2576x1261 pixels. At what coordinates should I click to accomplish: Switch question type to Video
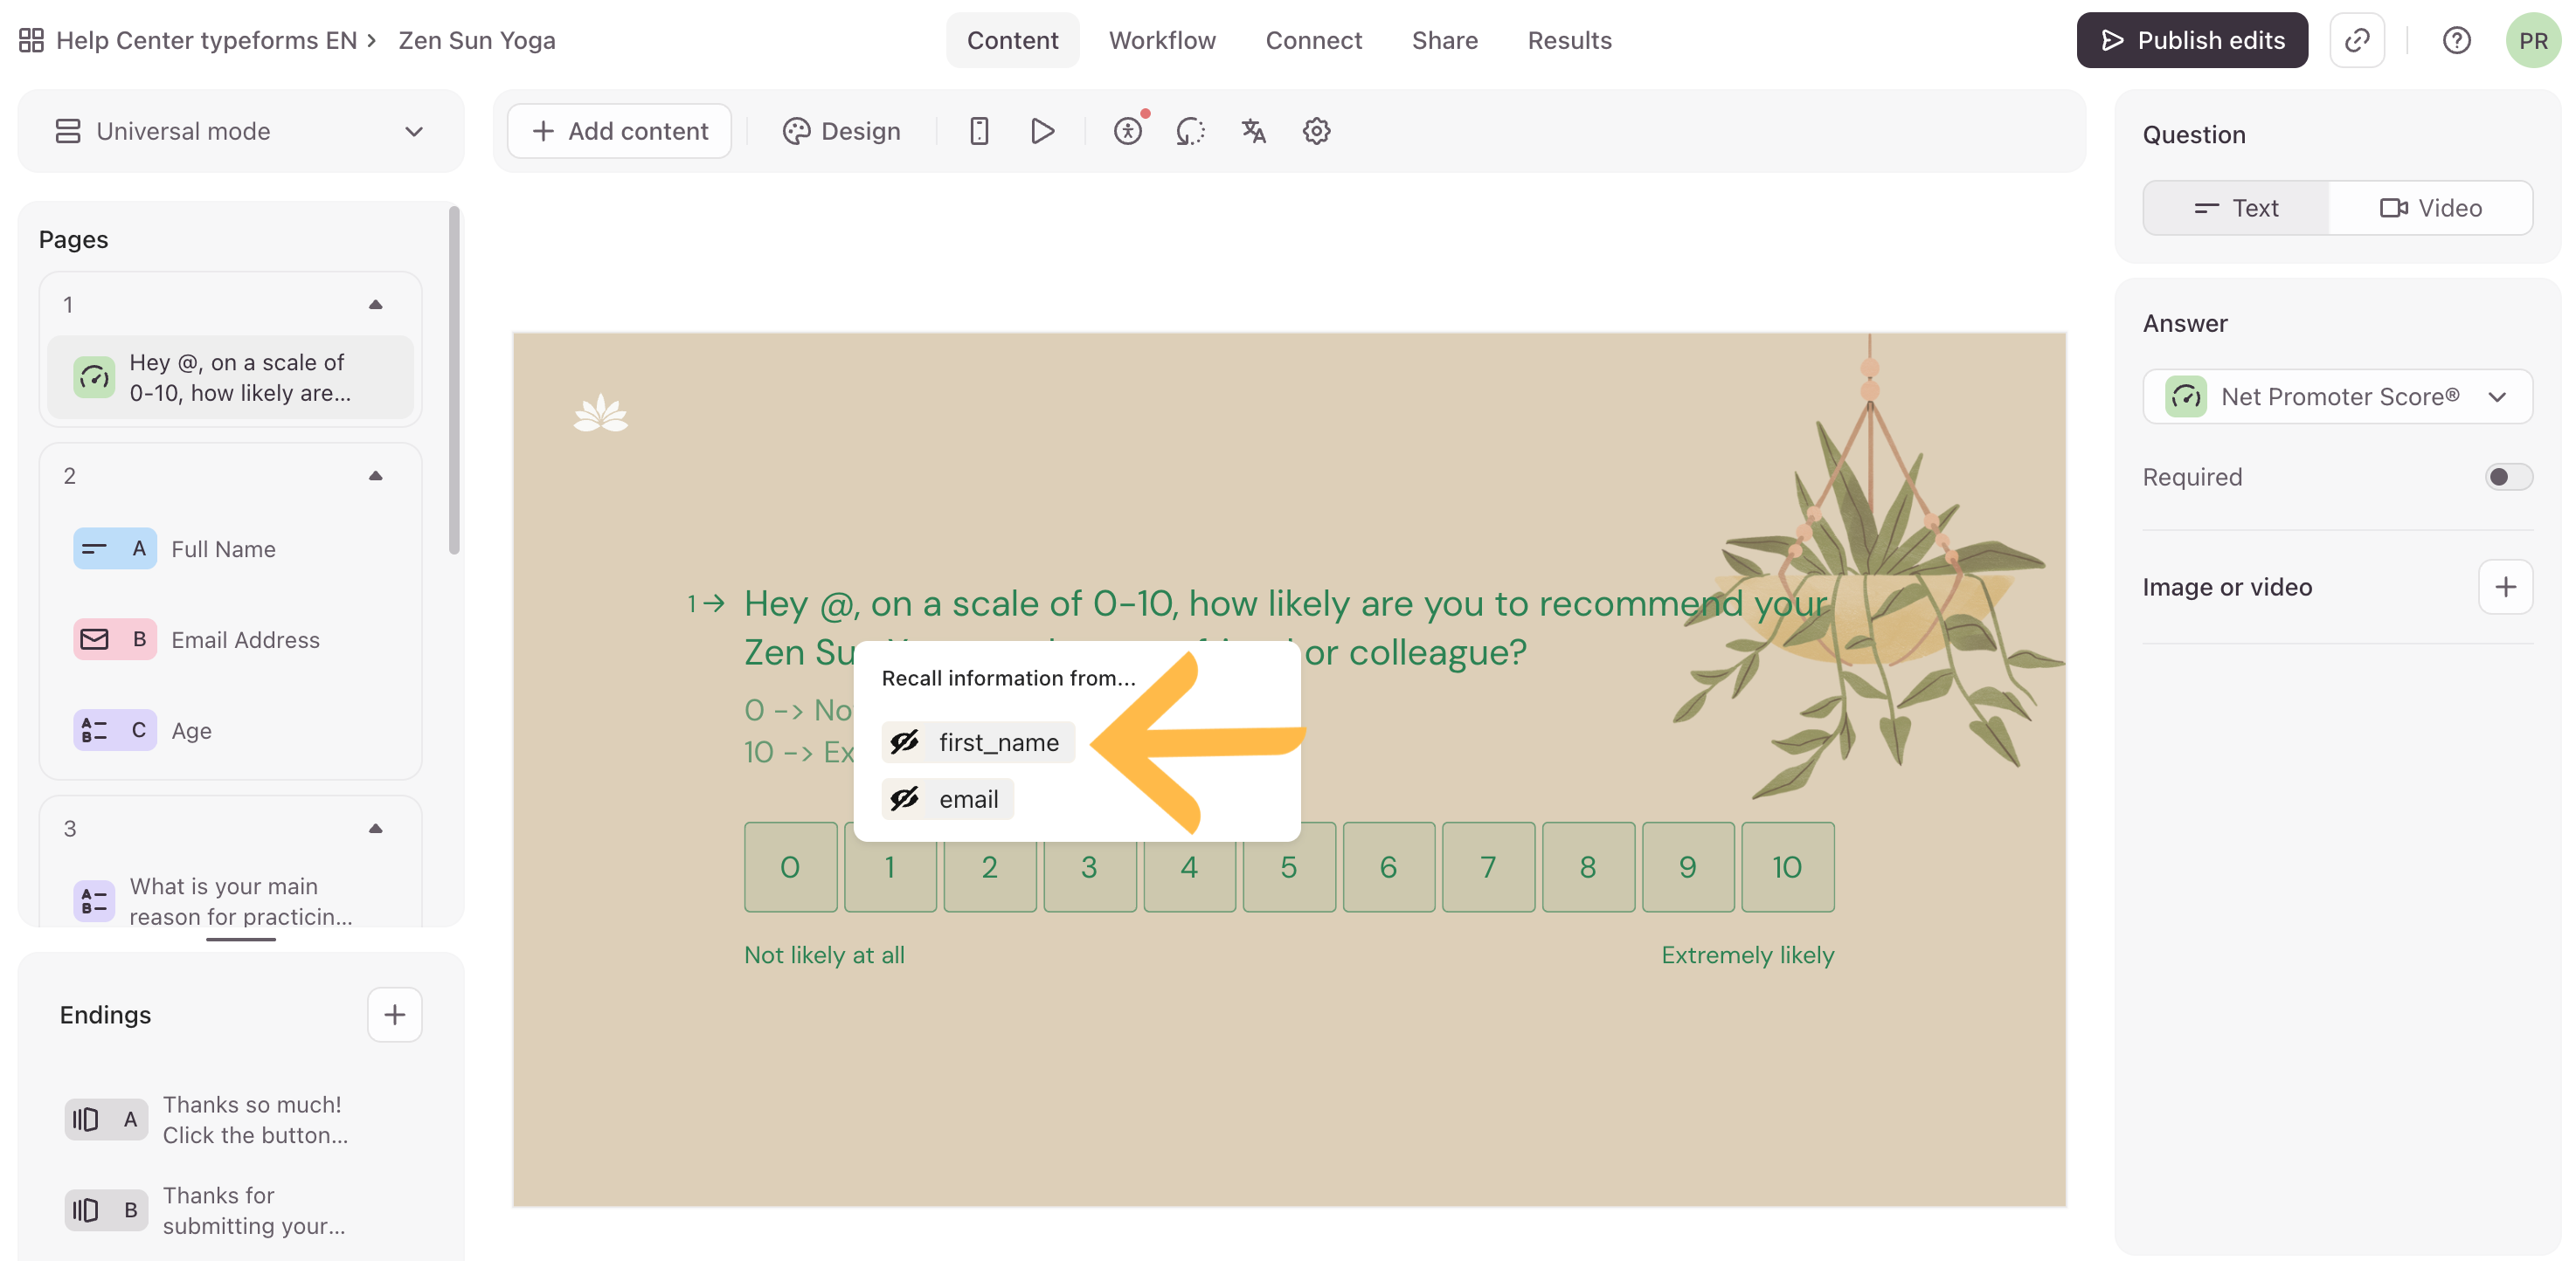pyautogui.click(x=2430, y=208)
